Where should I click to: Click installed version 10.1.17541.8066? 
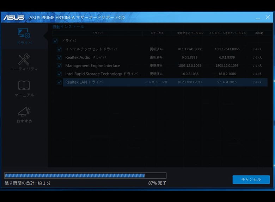[227, 49]
